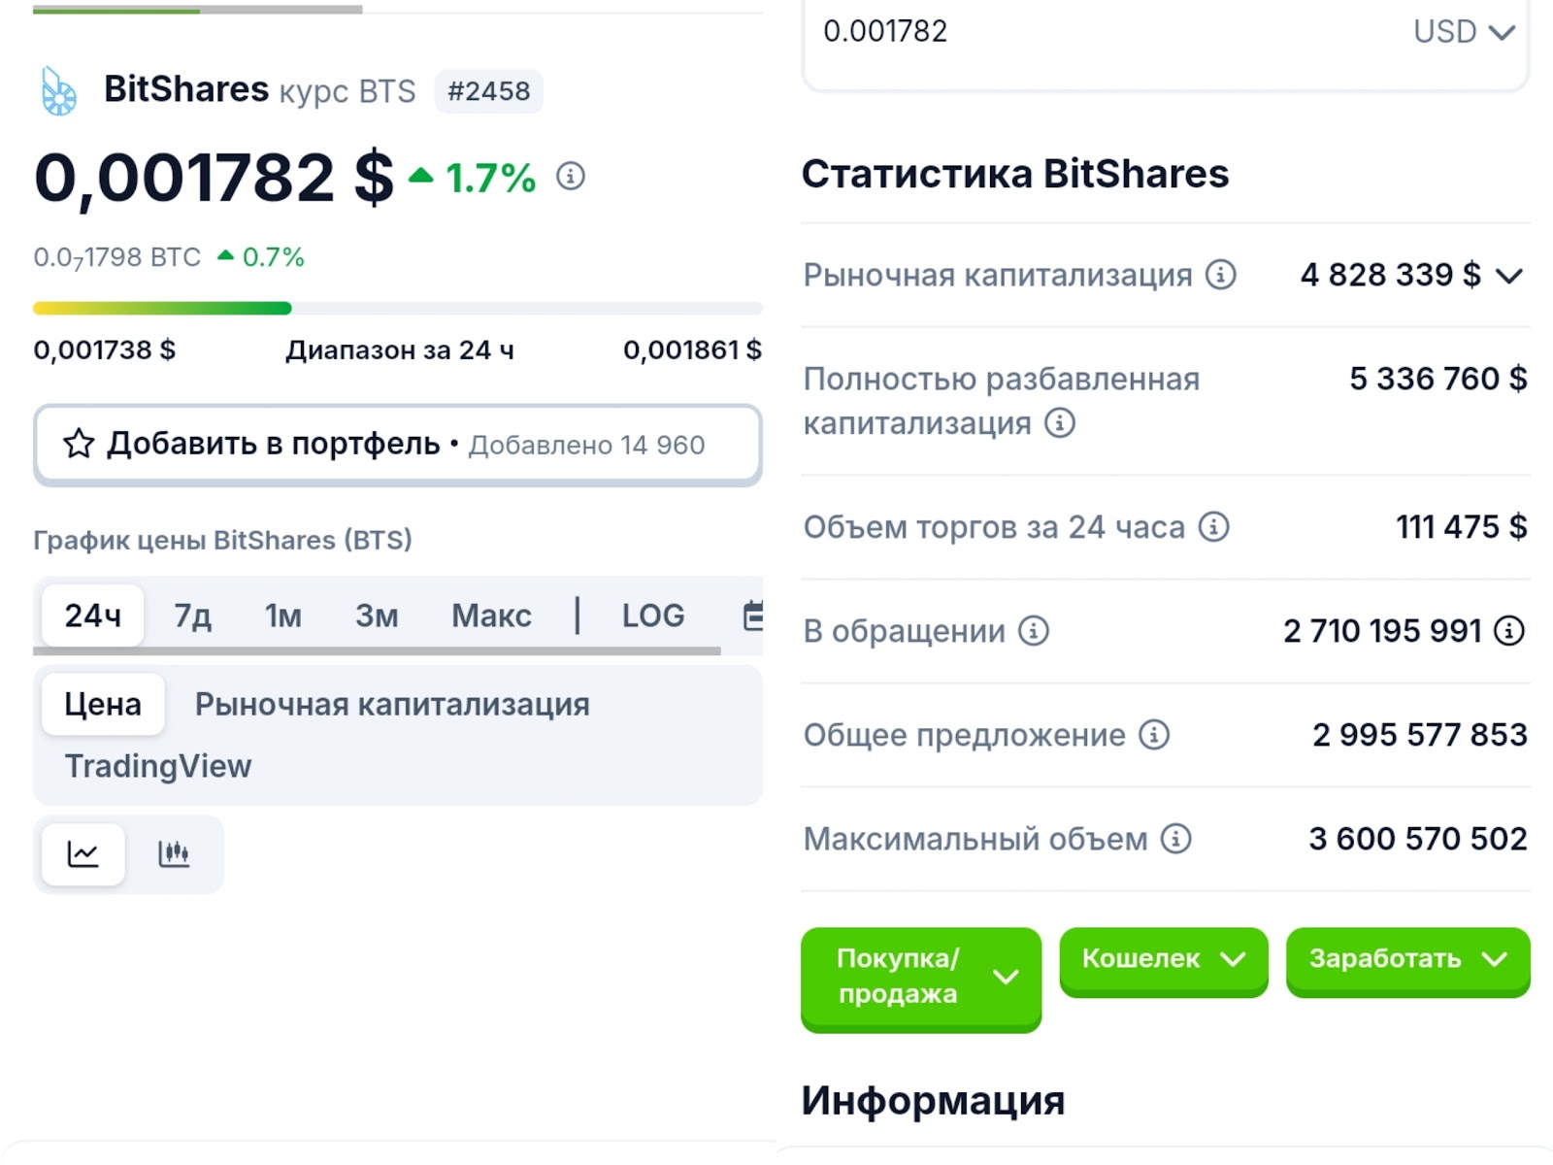Switch to the TradingView chart tab
Image resolution: width=1553 pixels, height=1165 pixels.
pyautogui.click(x=158, y=766)
